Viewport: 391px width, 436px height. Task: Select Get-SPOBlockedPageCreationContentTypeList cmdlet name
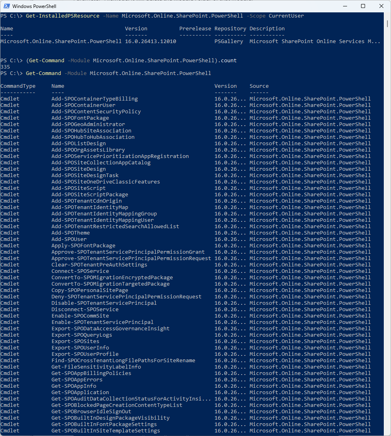coord(117,405)
